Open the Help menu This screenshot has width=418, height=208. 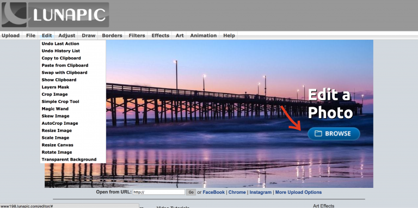229,35
